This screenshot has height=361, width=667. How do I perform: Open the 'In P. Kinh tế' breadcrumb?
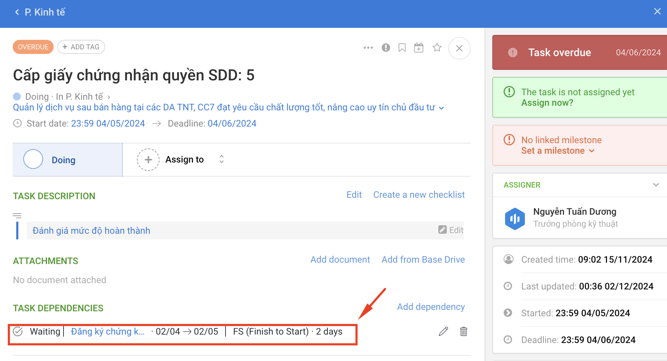[79, 97]
